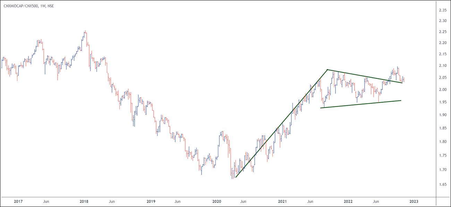The height and width of the screenshot is (207, 451).
Task: Click the 2019 label on time axis
Action: (x=151, y=201)
